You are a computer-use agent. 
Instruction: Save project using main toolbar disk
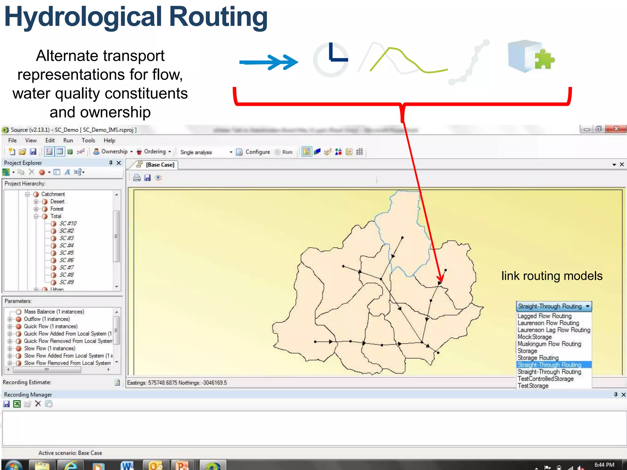click(x=33, y=151)
